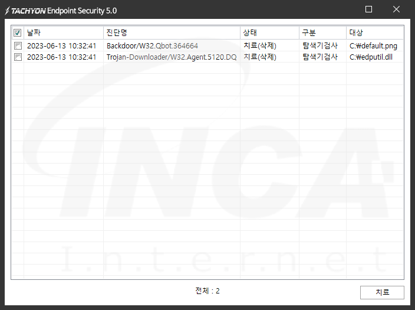Click date cell of the Qbot row
The height and width of the screenshot is (310, 415).
click(62, 46)
